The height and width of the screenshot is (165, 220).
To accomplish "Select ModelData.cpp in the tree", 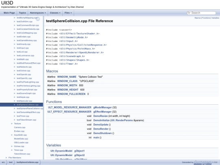I will coord(21,139).
